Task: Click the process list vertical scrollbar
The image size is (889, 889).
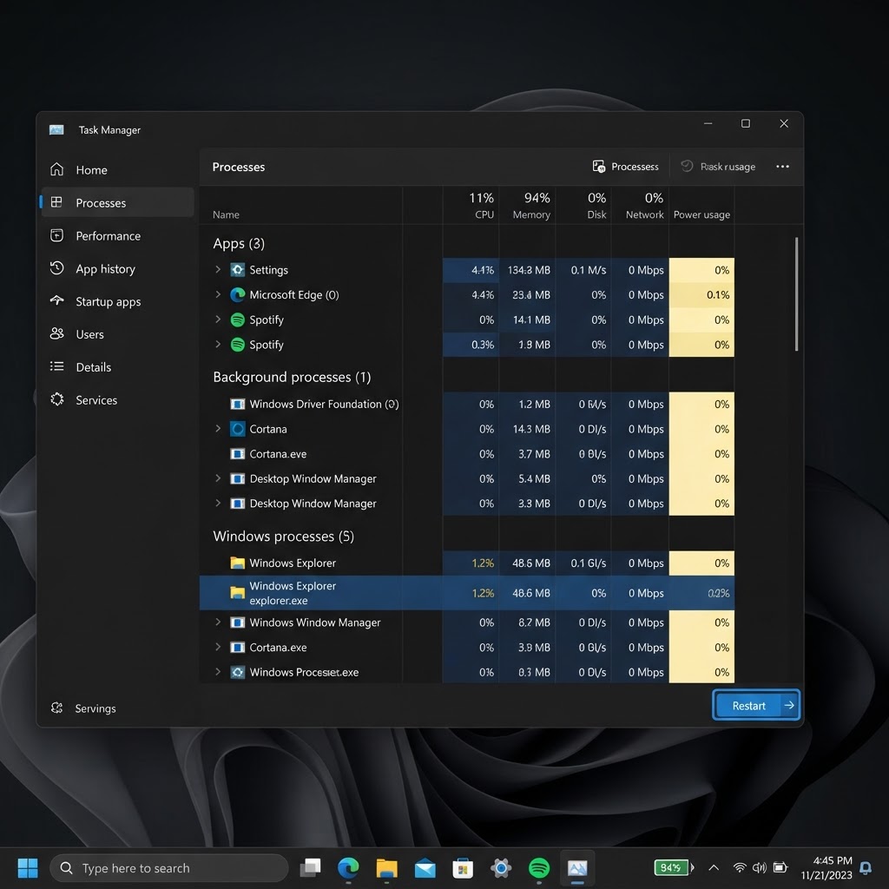Action: pyautogui.click(x=797, y=294)
